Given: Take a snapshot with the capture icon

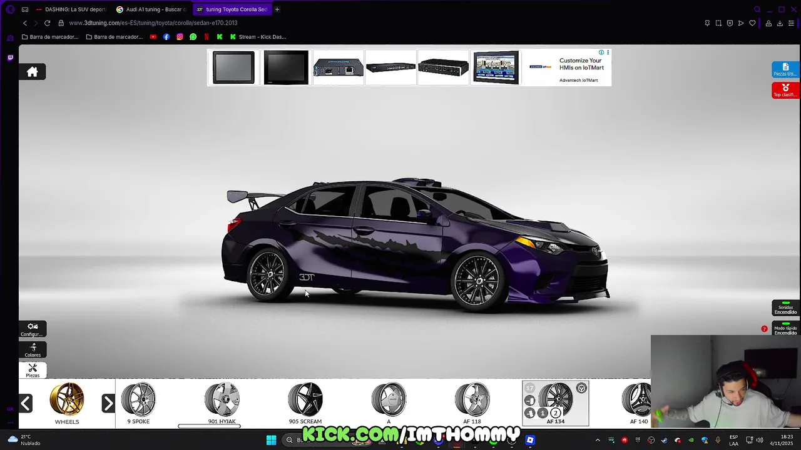Looking at the screenshot, I should 718,23.
